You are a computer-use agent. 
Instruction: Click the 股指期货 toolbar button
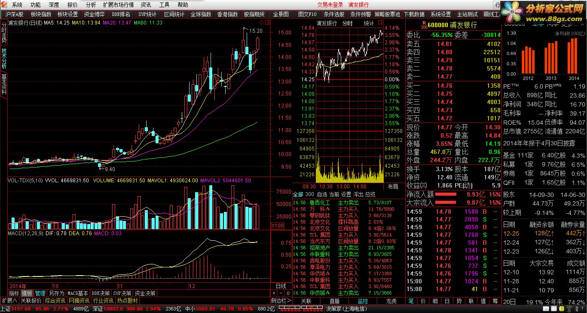(254, 14)
